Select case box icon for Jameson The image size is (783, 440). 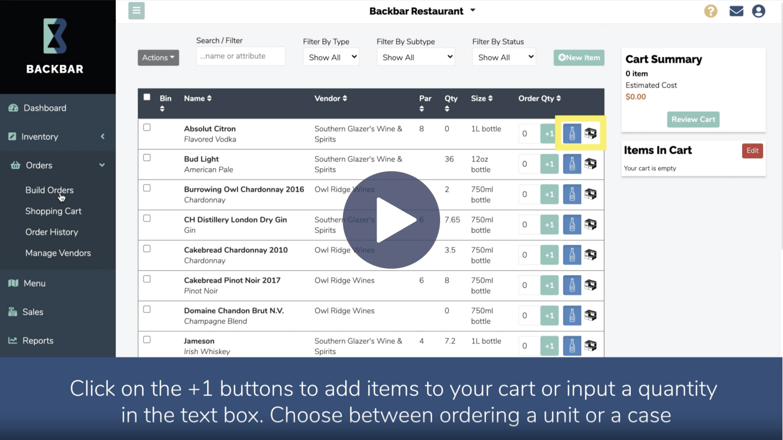[591, 346]
